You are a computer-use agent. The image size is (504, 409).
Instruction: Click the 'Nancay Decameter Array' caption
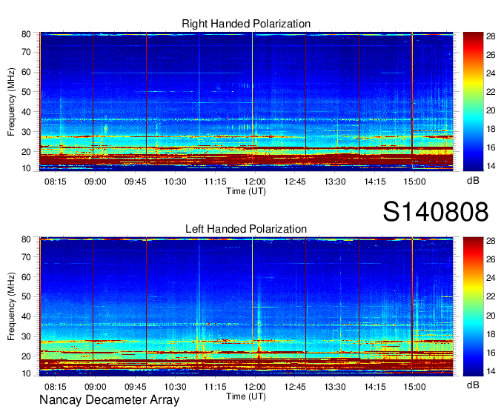coord(109,400)
